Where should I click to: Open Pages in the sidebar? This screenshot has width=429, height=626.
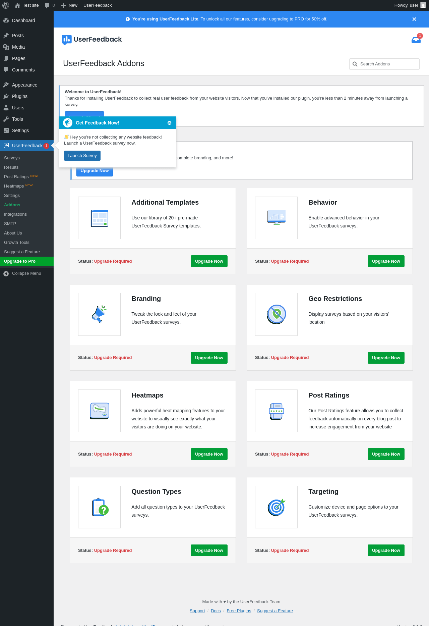tap(27, 58)
